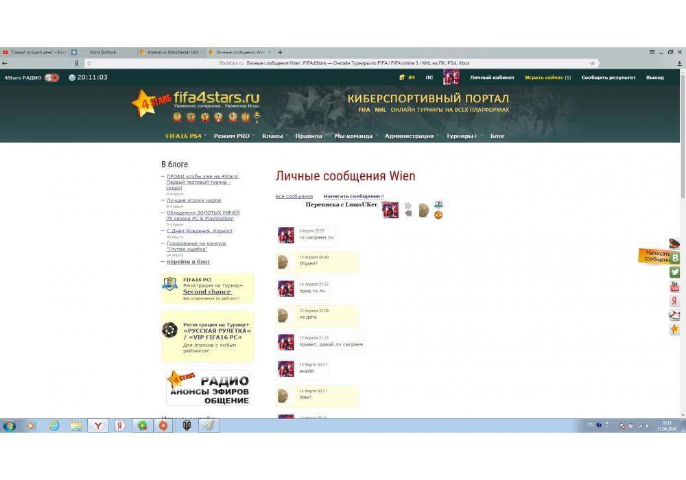Expand Кланы menu
Viewport: 686px width, 480px height.
click(275, 136)
